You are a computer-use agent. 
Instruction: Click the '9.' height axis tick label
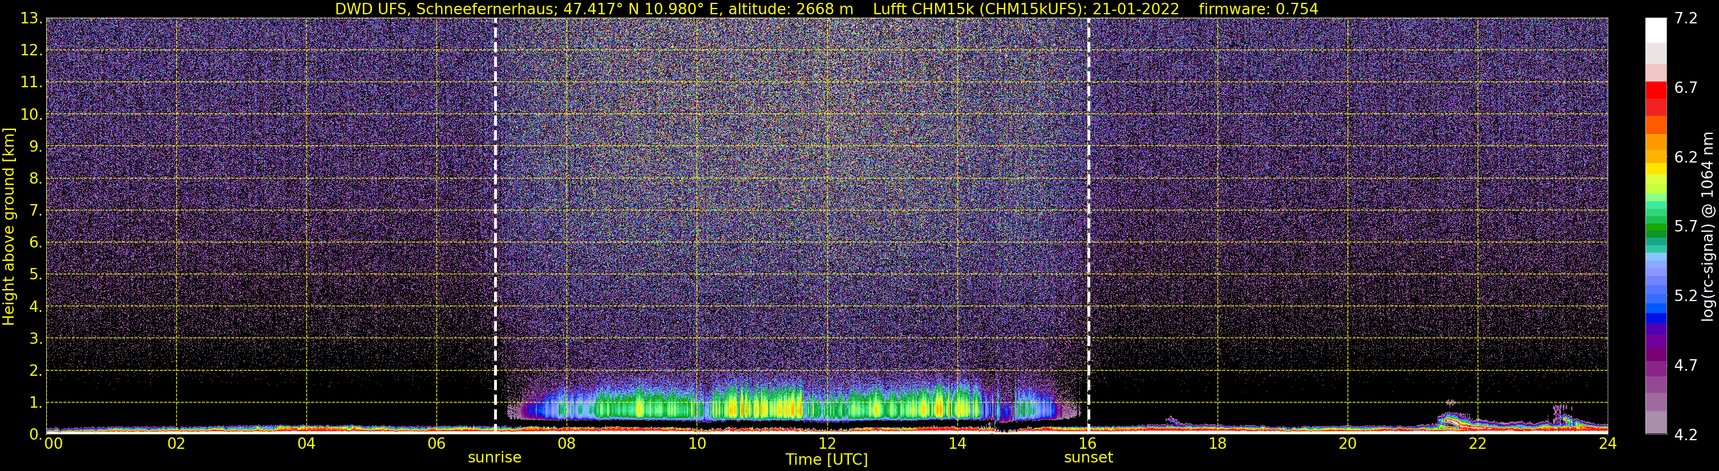pos(35,146)
